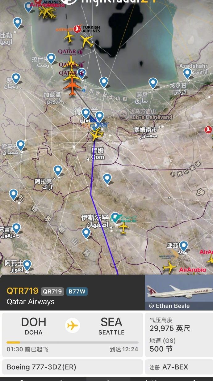
Task: Tap the AirArabia plane near Yazd
Action: pos(169,267)
